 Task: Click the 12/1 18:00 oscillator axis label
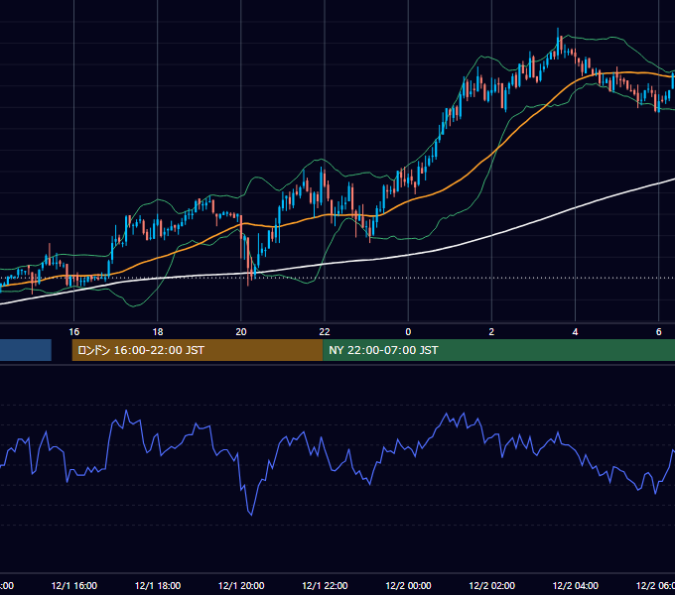tap(158, 586)
